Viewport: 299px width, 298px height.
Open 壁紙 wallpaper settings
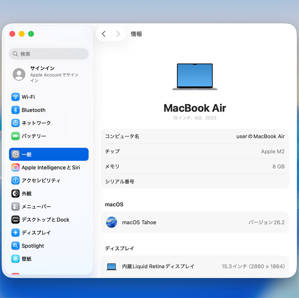click(x=16, y=259)
